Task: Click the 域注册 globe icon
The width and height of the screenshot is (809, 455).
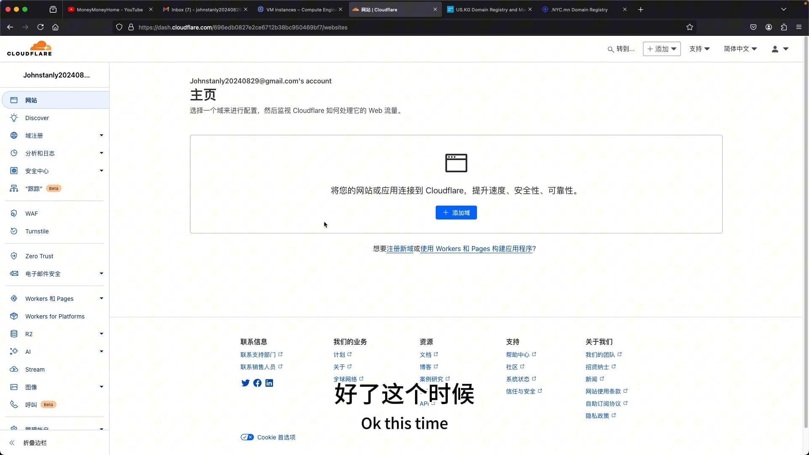Action: pyautogui.click(x=14, y=136)
